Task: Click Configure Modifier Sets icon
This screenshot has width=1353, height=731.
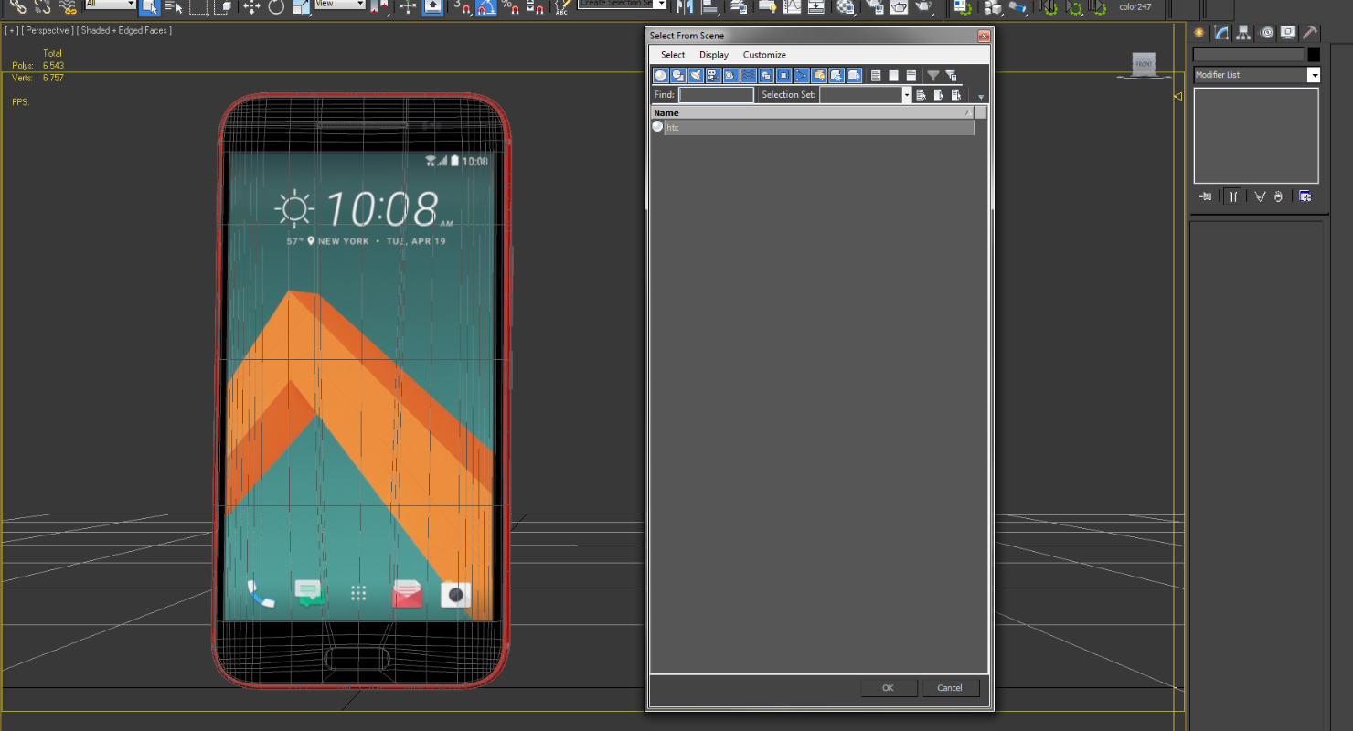Action: point(1305,196)
